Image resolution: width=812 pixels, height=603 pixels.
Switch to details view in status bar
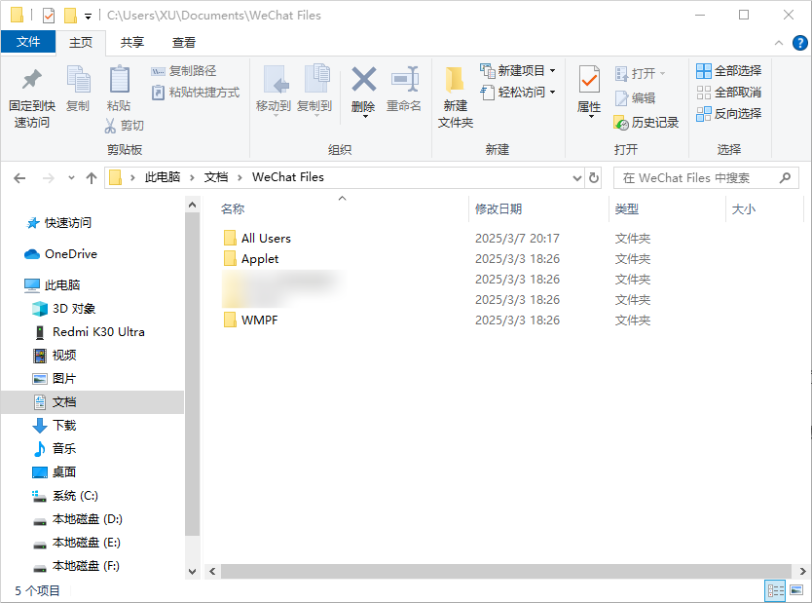click(x=776, y=590)
